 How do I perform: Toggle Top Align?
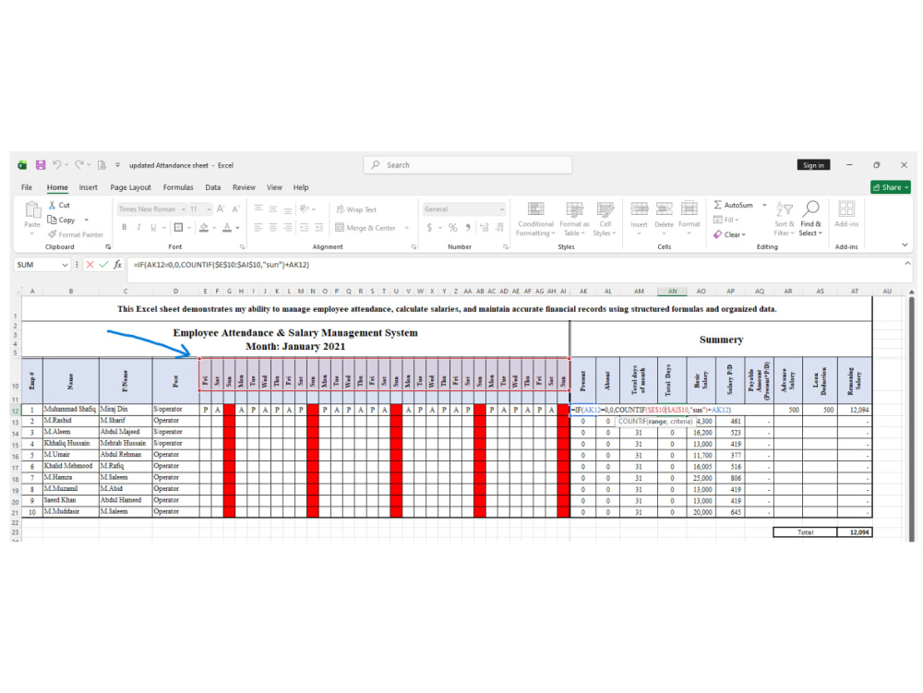point(258,209)
